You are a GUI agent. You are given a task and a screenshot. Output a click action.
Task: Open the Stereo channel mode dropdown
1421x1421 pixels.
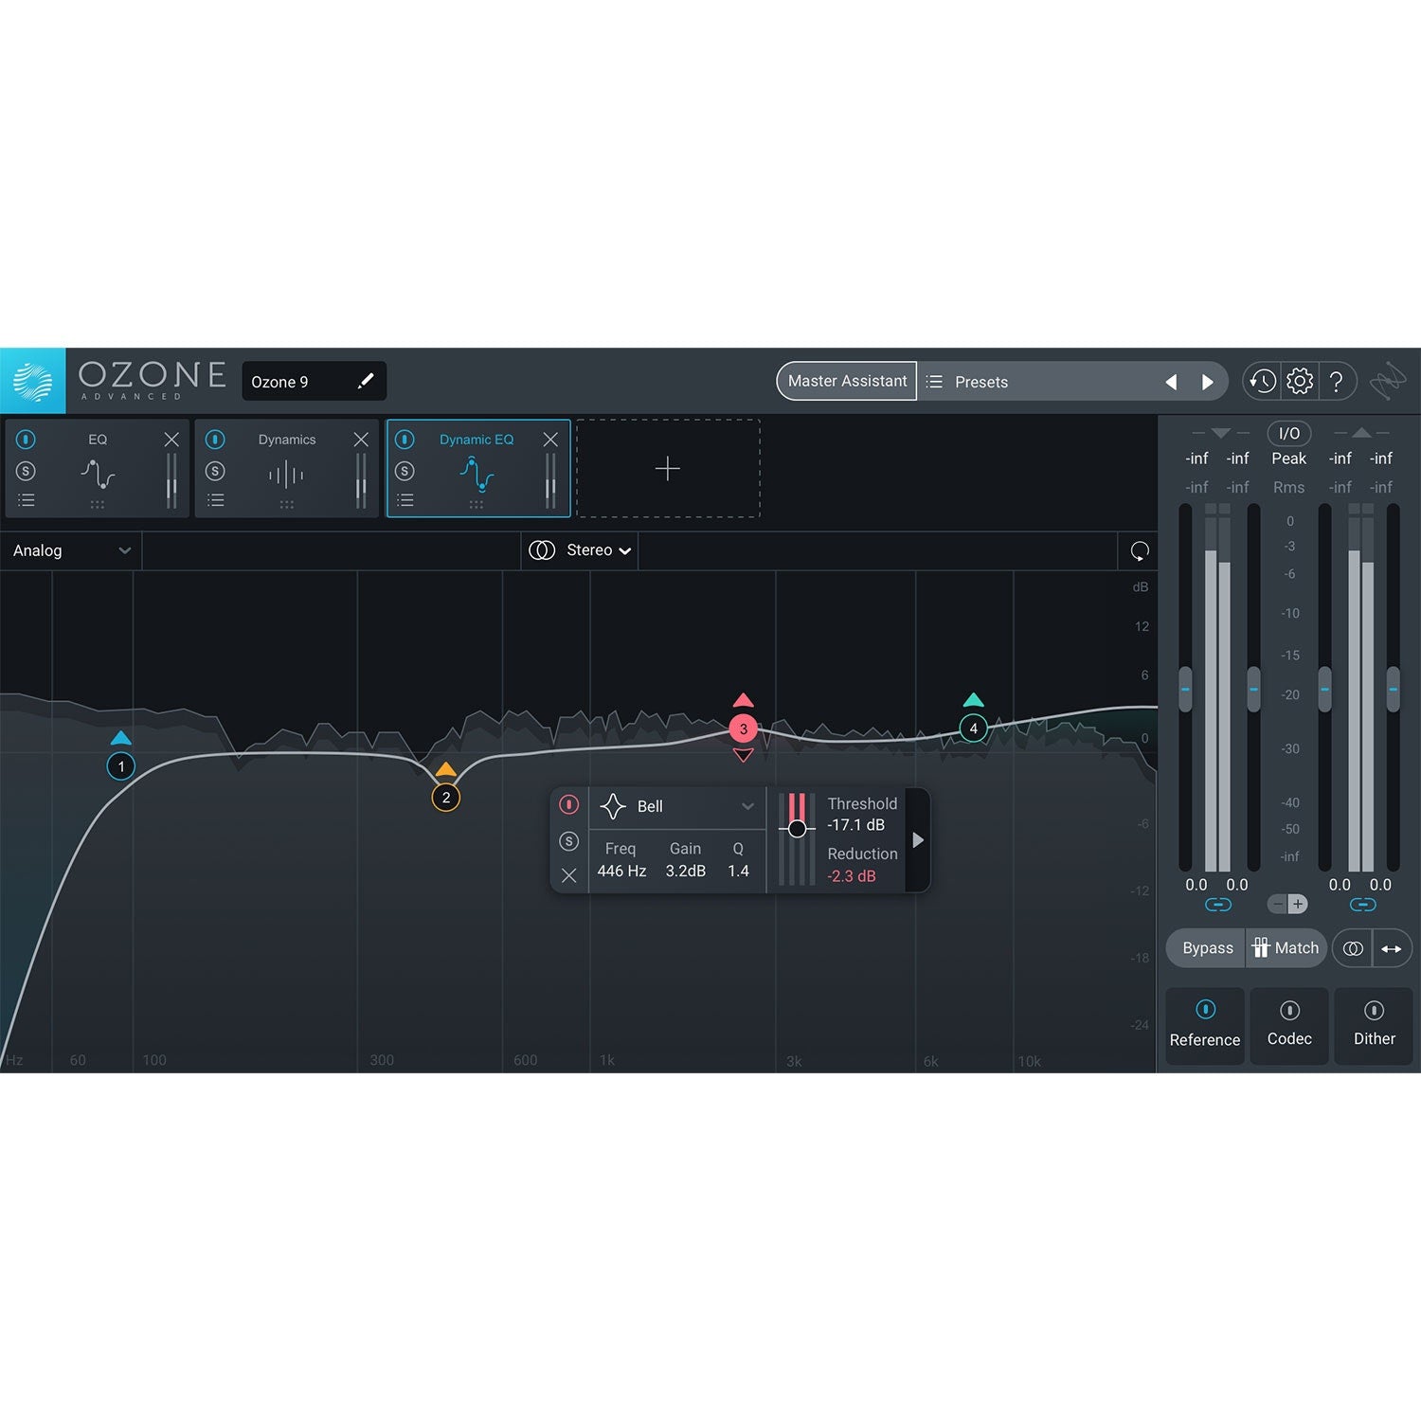click(580, 550)
